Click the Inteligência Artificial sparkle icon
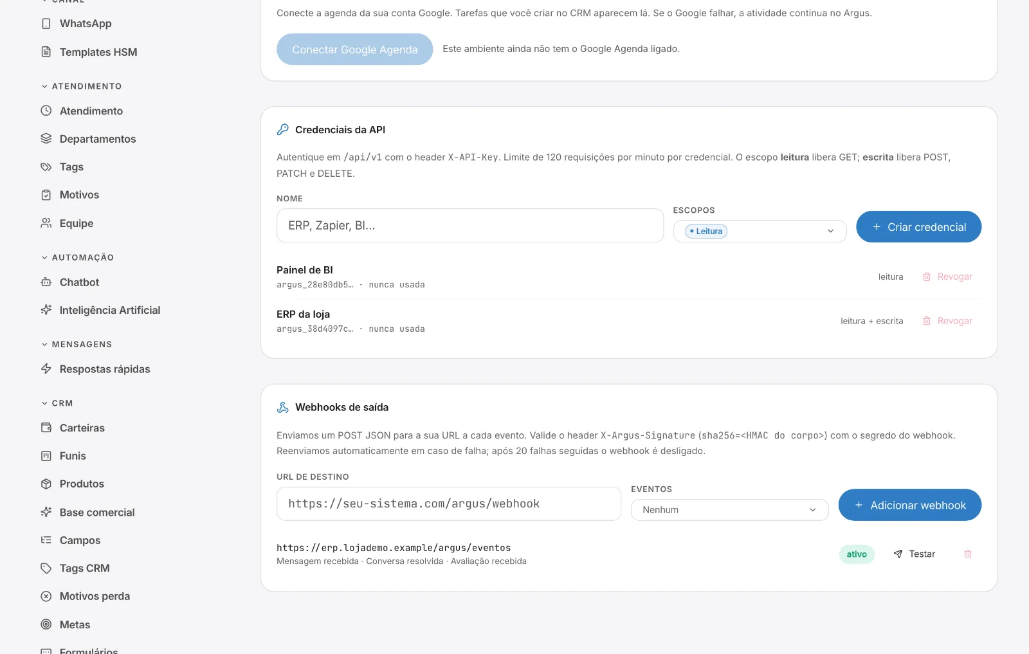Image resolution: width=1029 pixels, height=654 pixels. tap(46, 310)
